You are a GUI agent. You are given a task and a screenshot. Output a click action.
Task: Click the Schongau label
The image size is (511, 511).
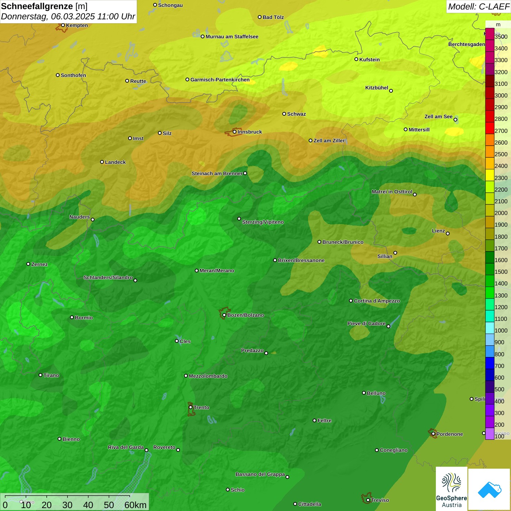point(170,5)
